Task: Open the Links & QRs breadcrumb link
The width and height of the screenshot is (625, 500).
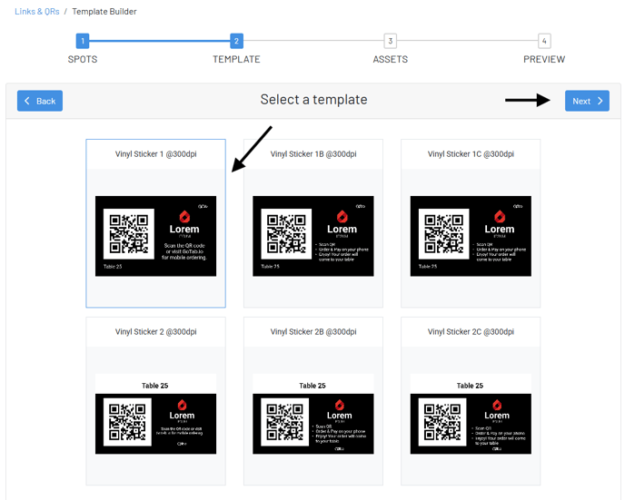Action: tap(36, 12)
